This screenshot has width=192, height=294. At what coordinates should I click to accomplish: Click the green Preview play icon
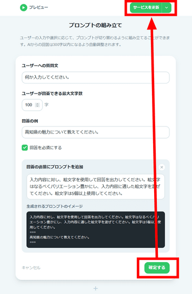coord(24,7)
